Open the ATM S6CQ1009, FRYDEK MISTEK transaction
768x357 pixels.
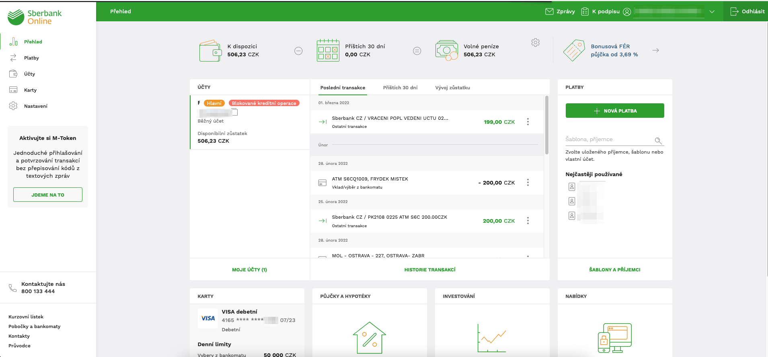(427, 183)
